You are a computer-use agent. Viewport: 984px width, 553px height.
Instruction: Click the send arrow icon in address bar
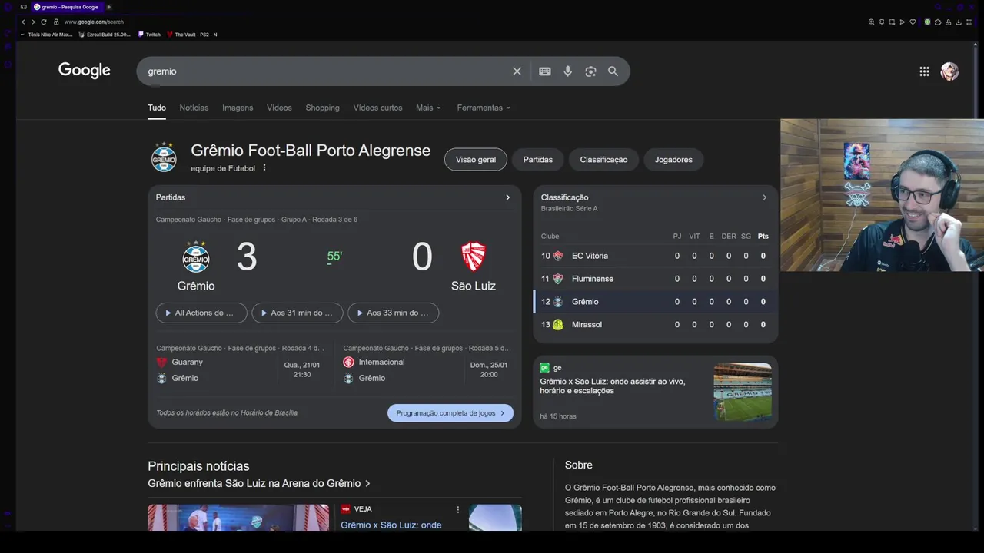click(903, 22)
